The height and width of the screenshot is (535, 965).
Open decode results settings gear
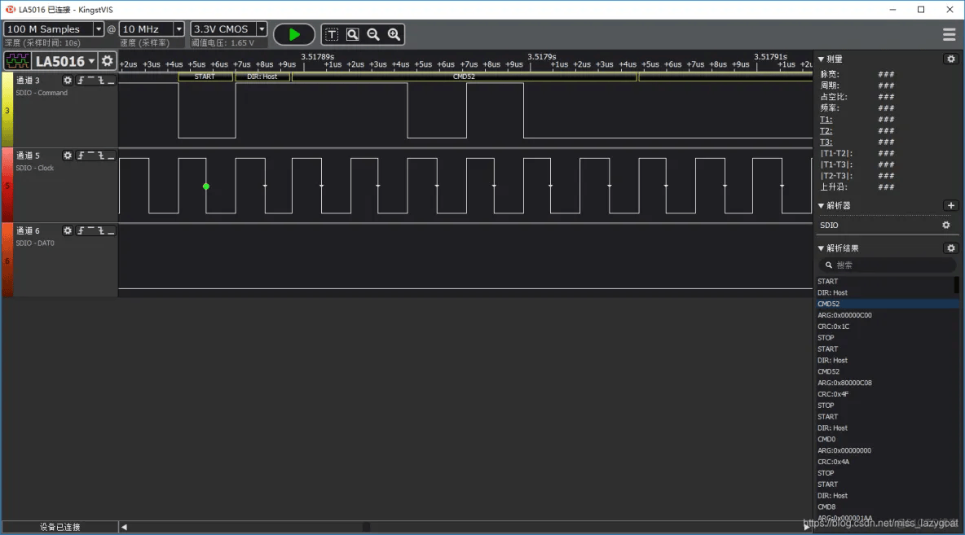[x=951, y=248]
